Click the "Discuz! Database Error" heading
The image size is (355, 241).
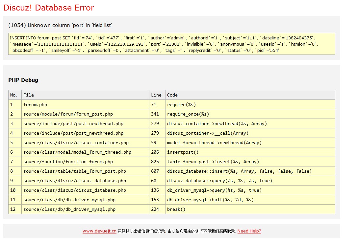pos(49,8)
